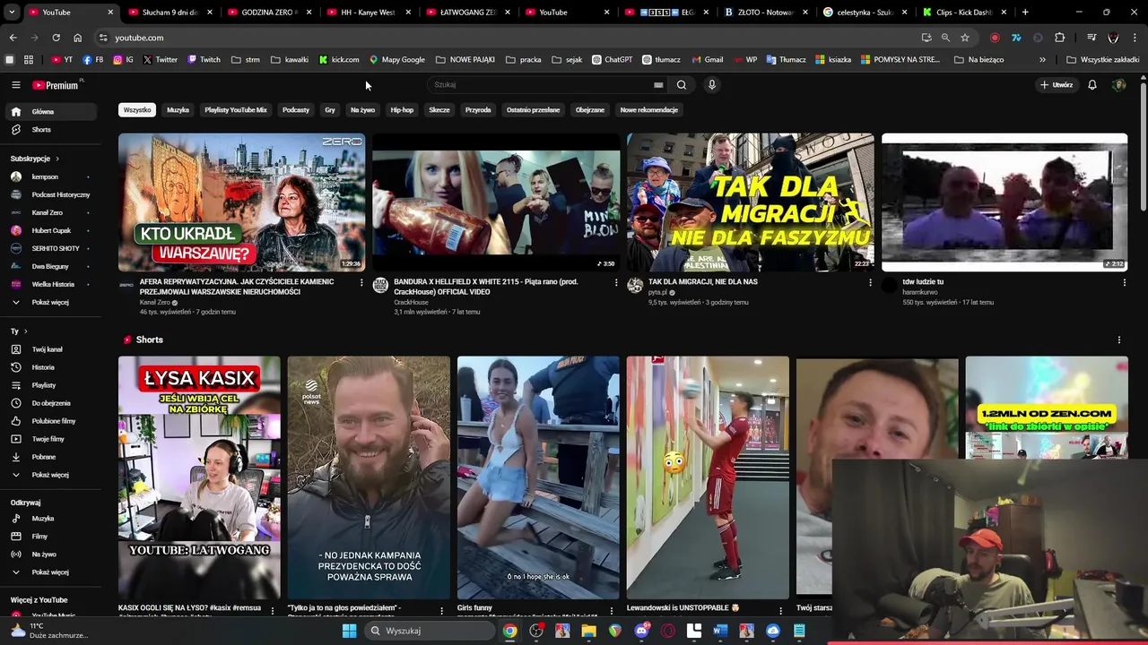Open the browser zoom magnifier icon
The height and width of the screenshot is (645, 1148).
945,38
